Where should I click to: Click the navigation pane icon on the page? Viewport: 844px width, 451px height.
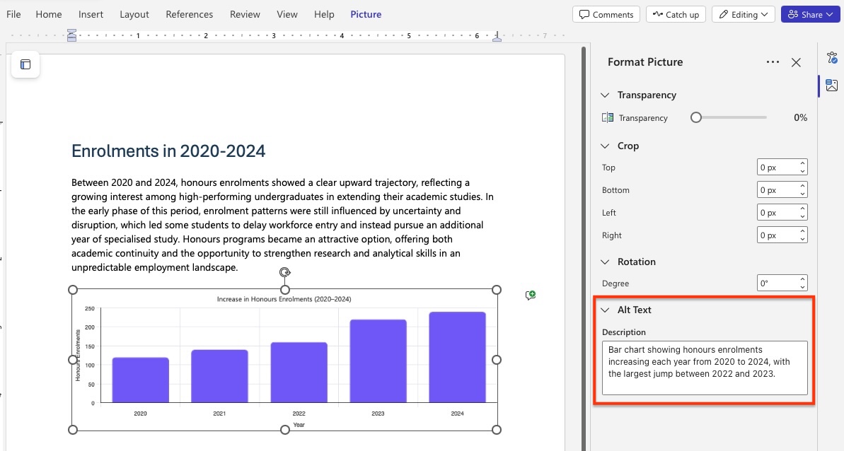point(25,64)
